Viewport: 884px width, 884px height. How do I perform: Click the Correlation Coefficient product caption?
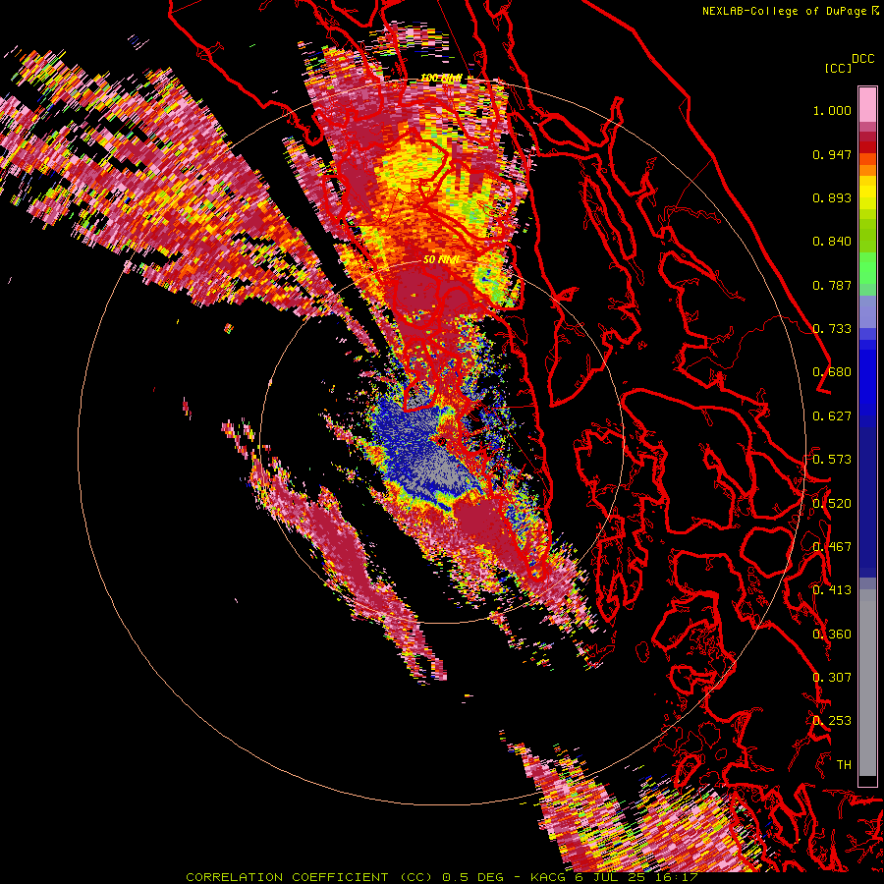coord(441,877)
